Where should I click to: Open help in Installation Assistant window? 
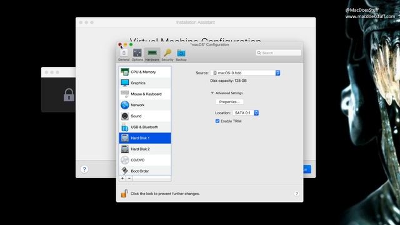[x=84, y=169]
